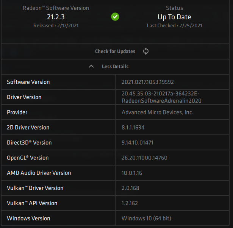Image resolution: width=233 pixels, height=228 pixels.
Task: Click the refresh arrows update icon
Action: coord(146,51)
